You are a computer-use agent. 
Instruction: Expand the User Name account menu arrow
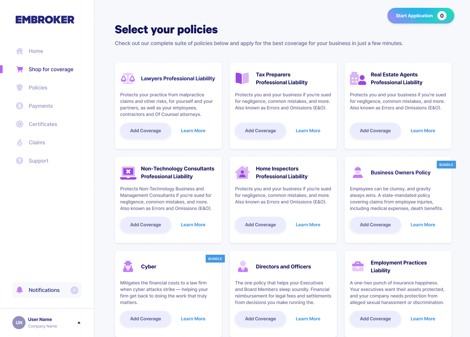[79, 323]
